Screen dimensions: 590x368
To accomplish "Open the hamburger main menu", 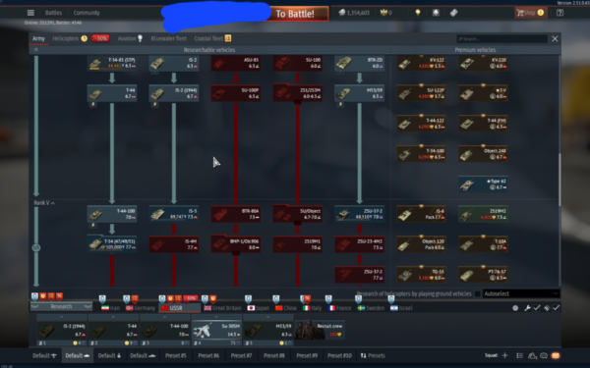I will click(30, 13).
